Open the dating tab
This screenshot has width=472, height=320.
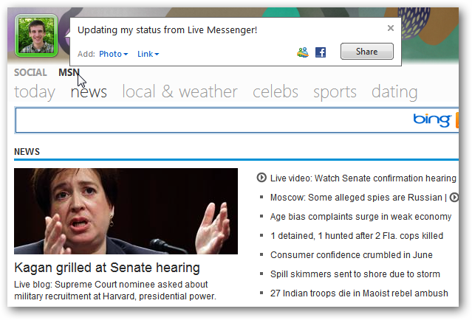point(394,93)
